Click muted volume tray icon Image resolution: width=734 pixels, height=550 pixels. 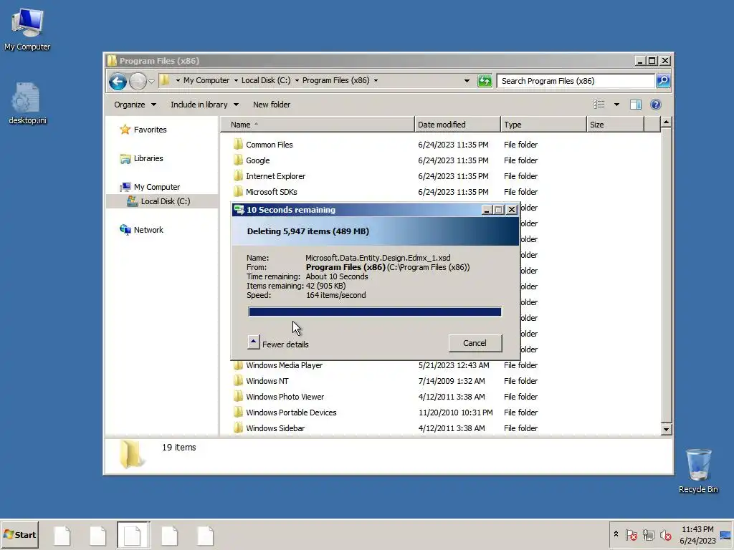[x=665, y=535]
